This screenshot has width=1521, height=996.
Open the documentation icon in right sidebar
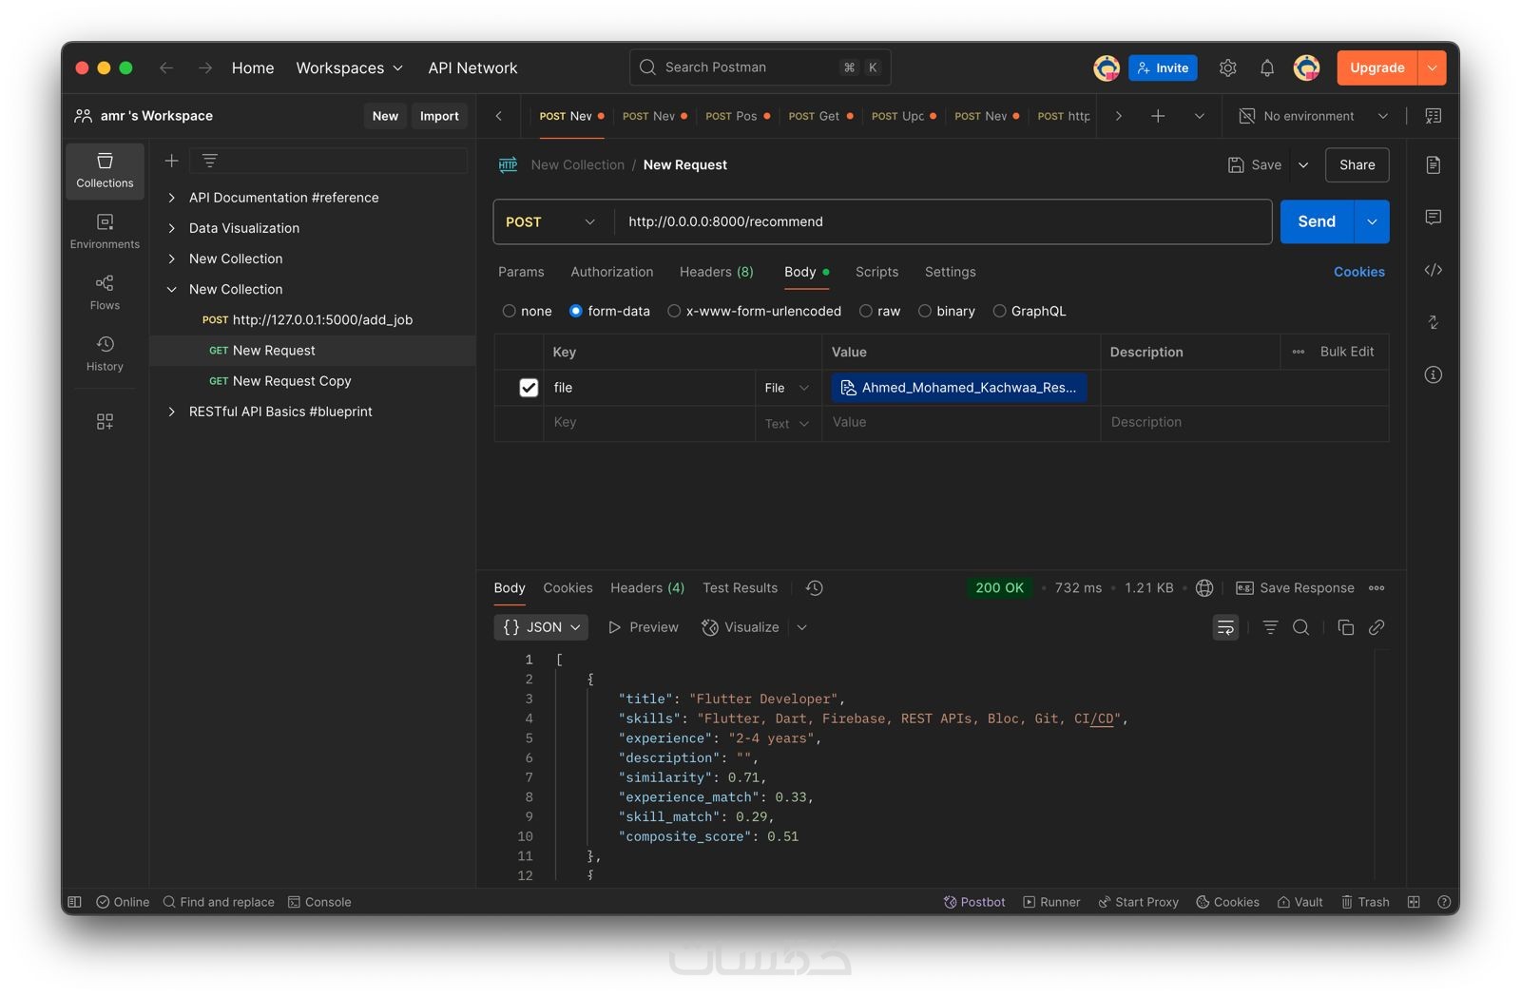pos(1434,165)
